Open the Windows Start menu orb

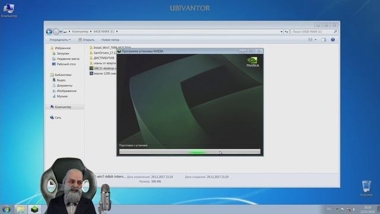tap(7, 209)
